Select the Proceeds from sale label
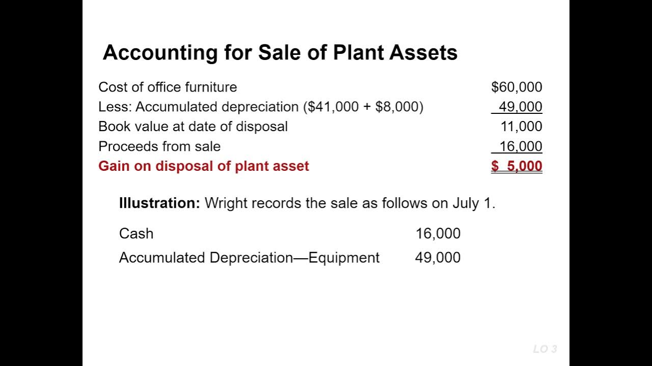This screenshot has height=366, width=652. pos(159,146)
